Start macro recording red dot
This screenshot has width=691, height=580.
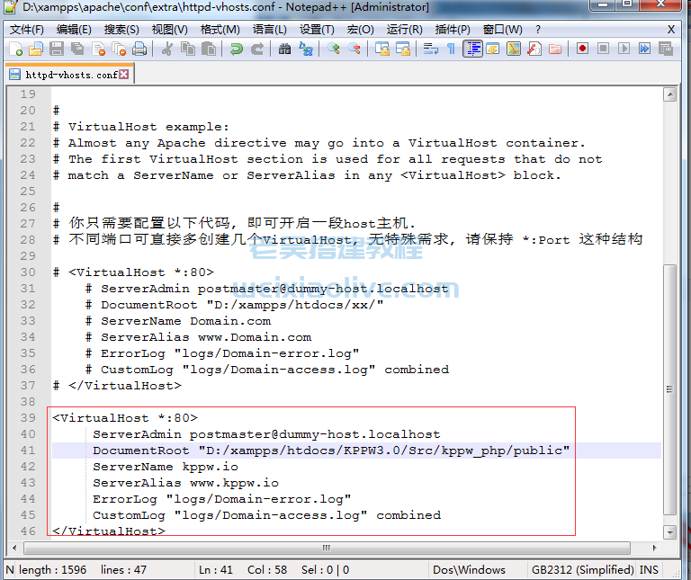pyautogui.click(x=582, y=48)
